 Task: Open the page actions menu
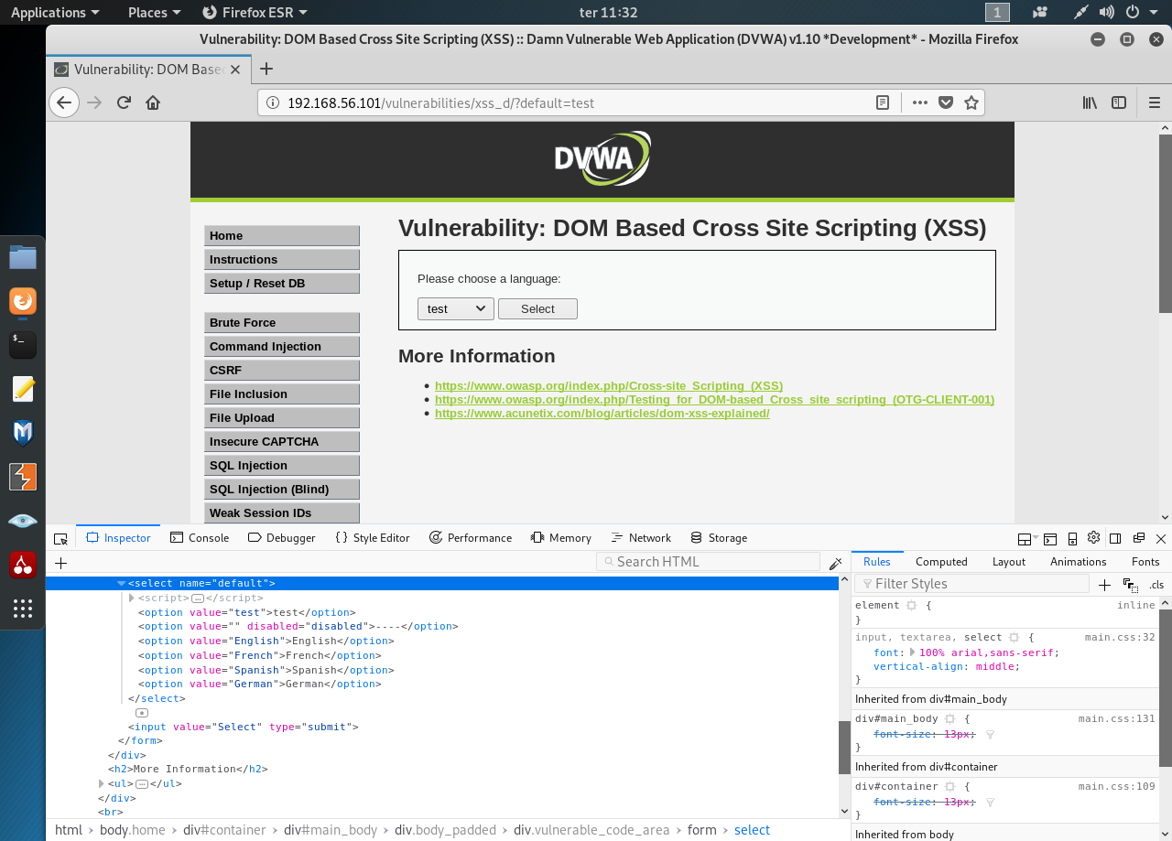click(x=920, y=102)
